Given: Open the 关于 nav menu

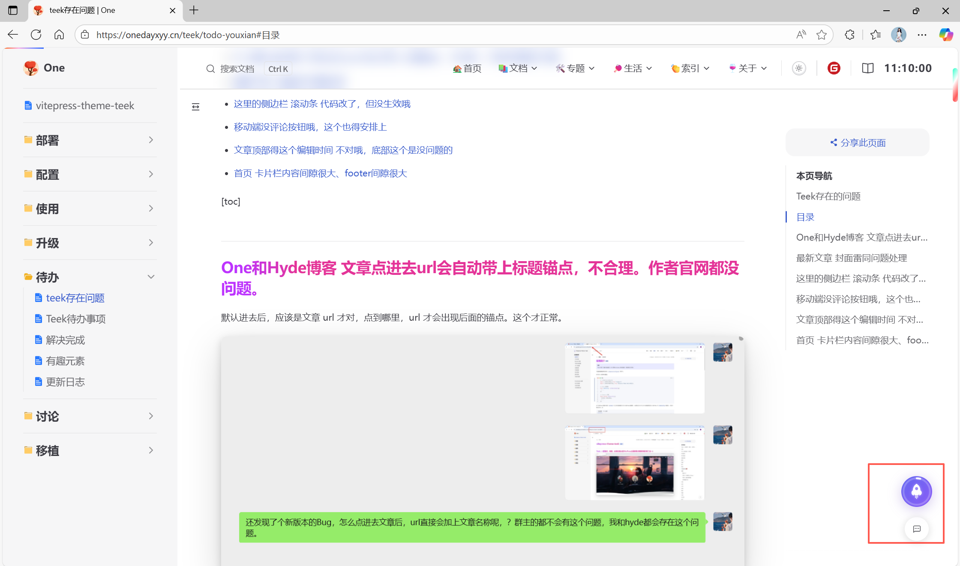Looking at the screenshot, I should click(748, 68).
